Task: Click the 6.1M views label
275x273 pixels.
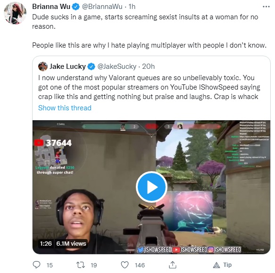Action: [x=71, y=244]
